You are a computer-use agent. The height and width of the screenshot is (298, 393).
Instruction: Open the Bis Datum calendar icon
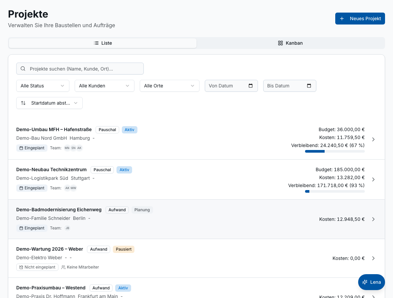tap(309, 86)
